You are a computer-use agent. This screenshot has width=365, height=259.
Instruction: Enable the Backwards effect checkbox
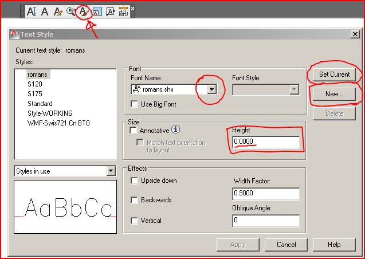(x=134, y=200)
